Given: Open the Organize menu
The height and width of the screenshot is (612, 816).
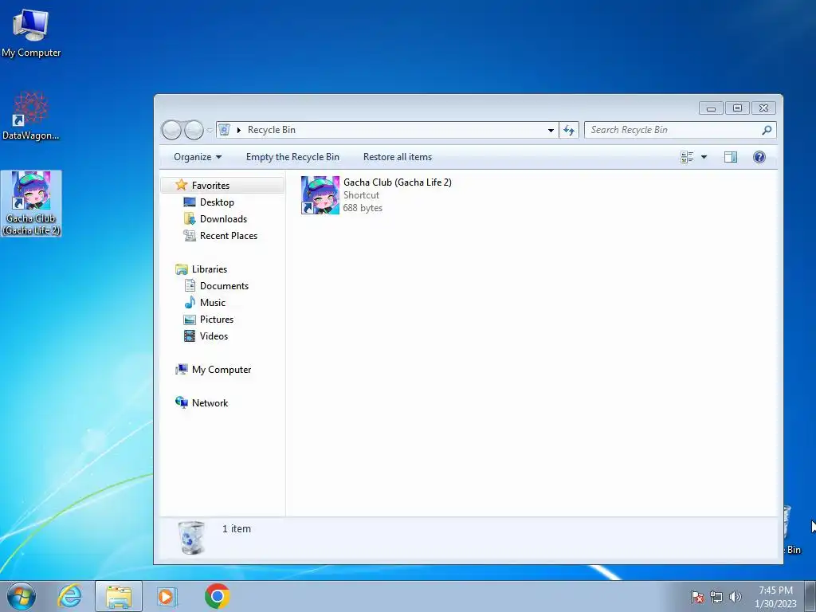Looking at the screenshot, I should 198,157.
